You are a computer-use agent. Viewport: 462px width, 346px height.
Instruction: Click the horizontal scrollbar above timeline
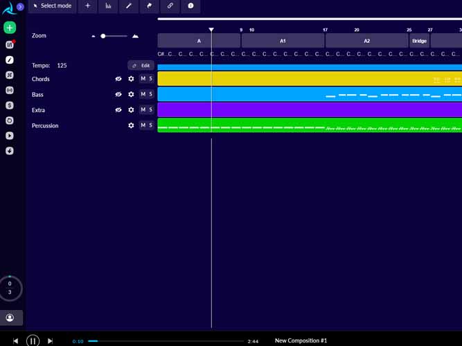(x=310, y=19)
